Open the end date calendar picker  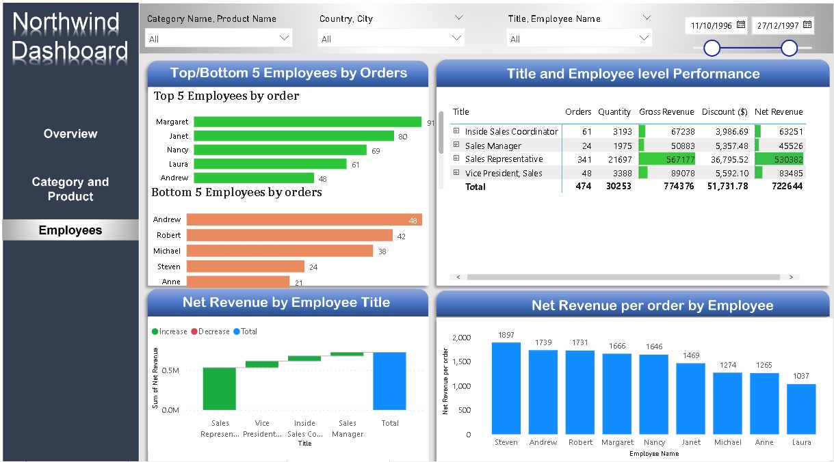[808, 25]
